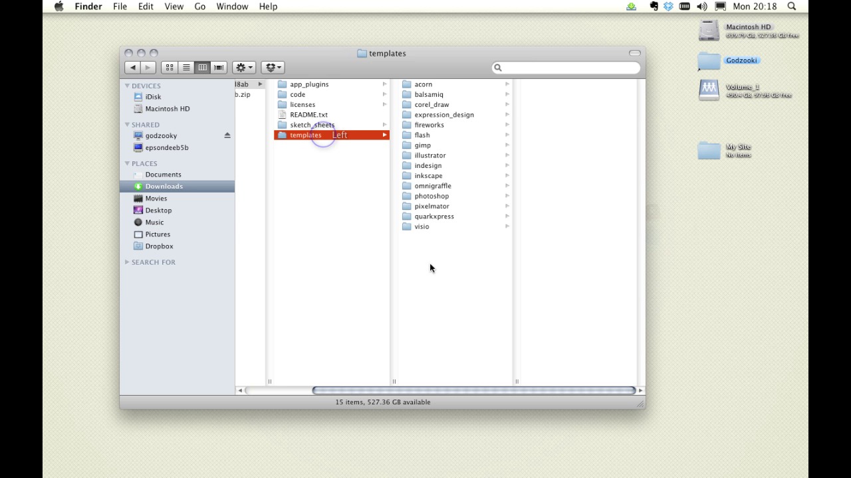Go forward using the forward arrow
This screenshot has height=478, width=851.
(x=148, y=67)
